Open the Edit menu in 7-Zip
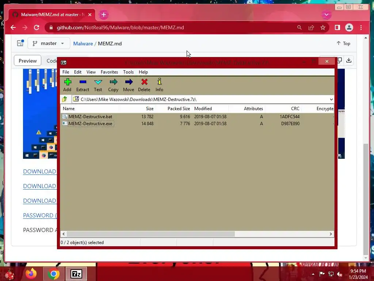The height and width of the screenshot is (281, 374). click(x=78, y=72)
